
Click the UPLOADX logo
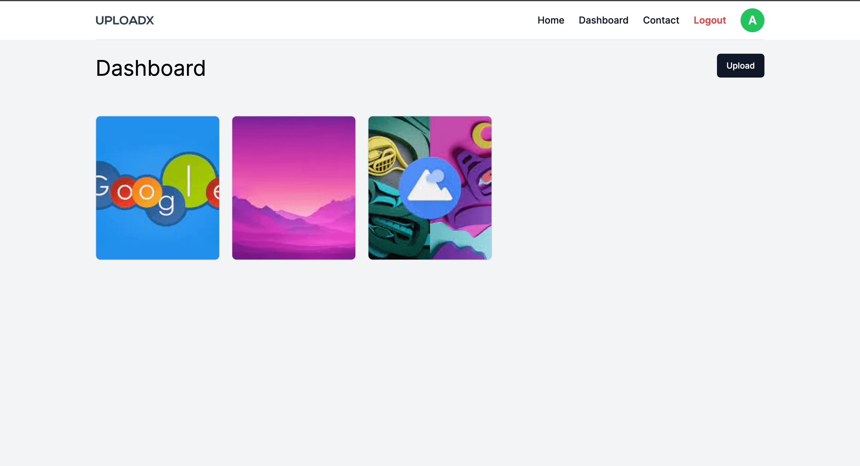pyautogui.click(x=125, y=20)
